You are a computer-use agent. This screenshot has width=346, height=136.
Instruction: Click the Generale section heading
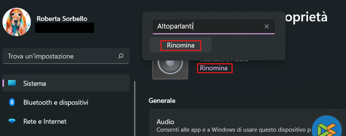coord(162,100)
